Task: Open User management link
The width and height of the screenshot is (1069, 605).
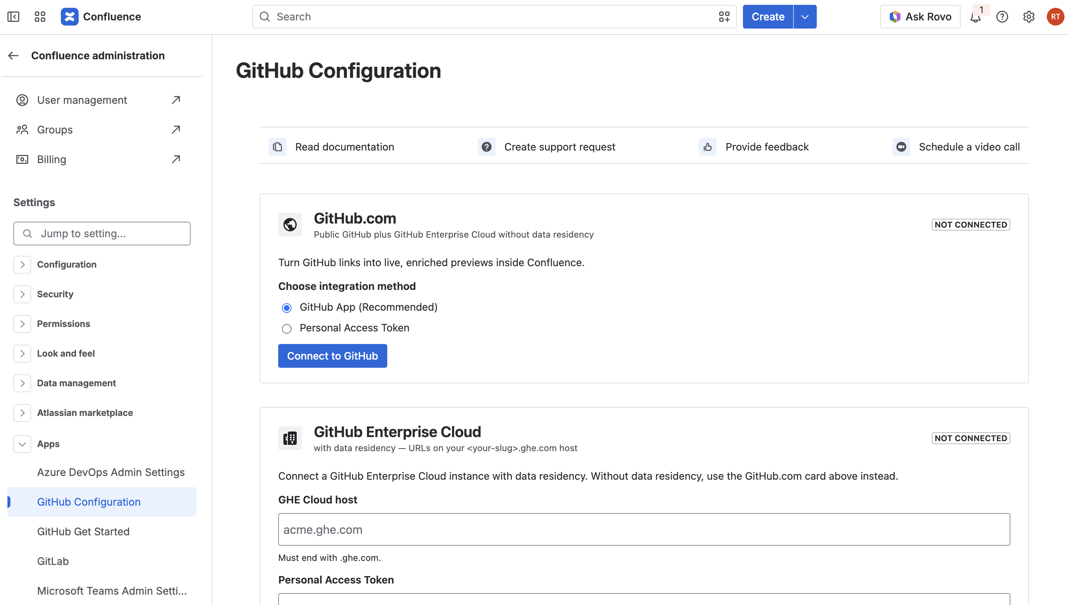Action: pyautogui.click(x=82, y=100)
